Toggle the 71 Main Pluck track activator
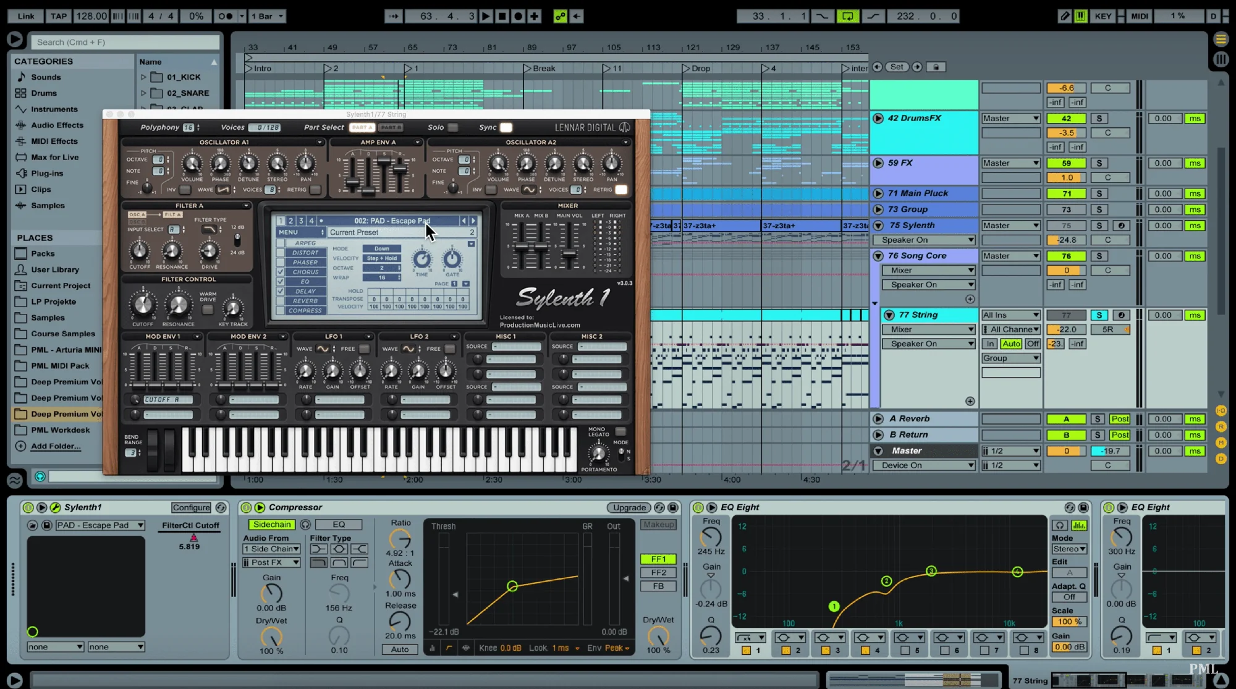Viewport: 1236px width, 689px height. pyautogui.click(x=1067, y=194)
